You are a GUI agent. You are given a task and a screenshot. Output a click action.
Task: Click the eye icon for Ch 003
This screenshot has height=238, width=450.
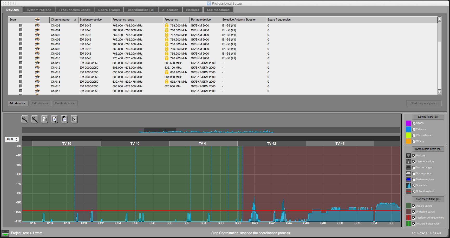point(37,25)
